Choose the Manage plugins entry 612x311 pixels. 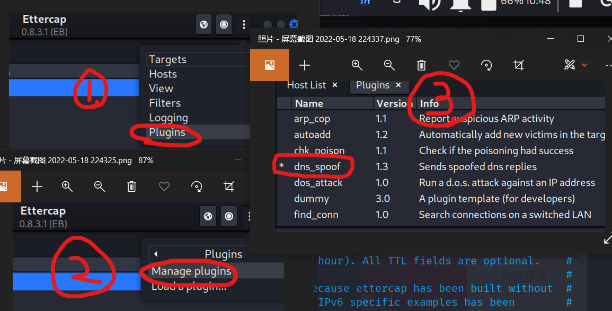(x=191, y=271)
